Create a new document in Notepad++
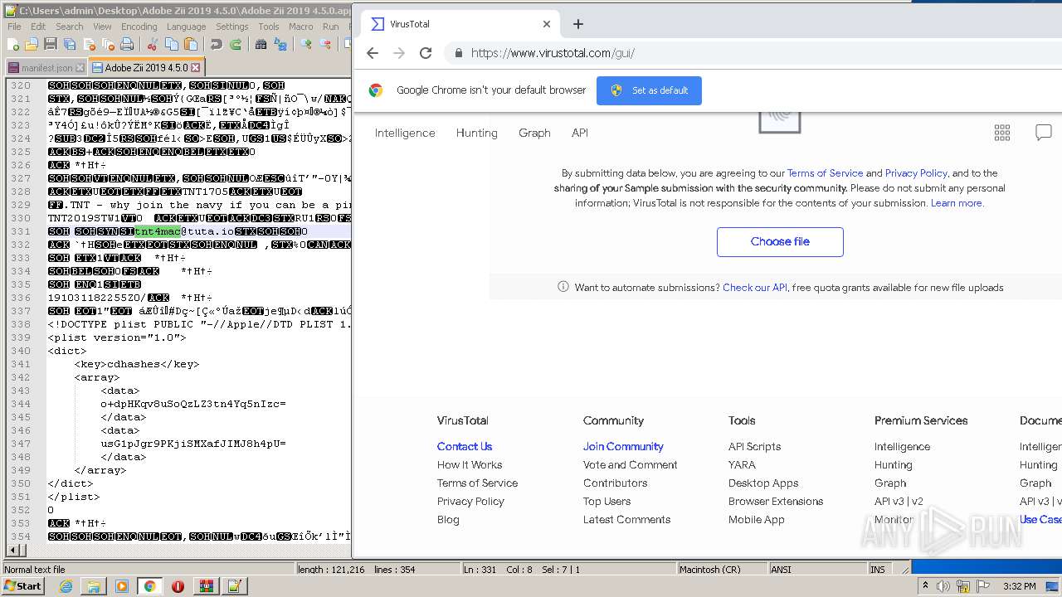The image size is (1062, 597). [12, 44]
